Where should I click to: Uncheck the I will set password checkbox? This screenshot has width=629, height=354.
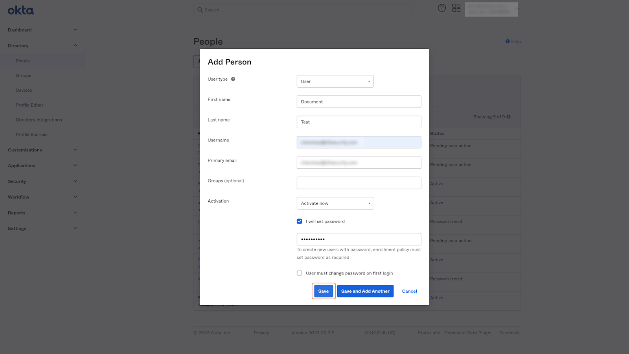click(x=300, y=221)
